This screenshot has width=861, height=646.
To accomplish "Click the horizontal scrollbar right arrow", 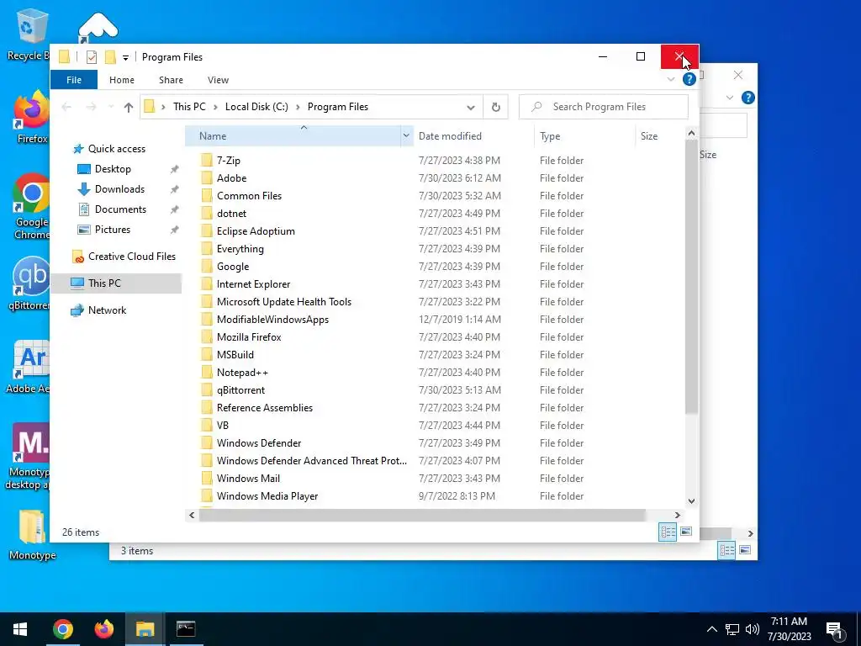I will pyautogui.click(x=677, y=515).
